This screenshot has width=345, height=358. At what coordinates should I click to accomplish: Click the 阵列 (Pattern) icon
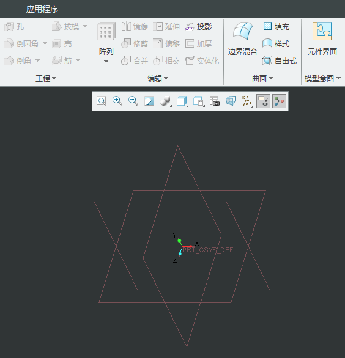click(x=106, y=32)
